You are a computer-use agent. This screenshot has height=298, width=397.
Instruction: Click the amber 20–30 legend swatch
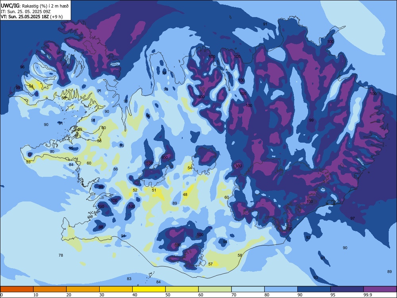pos(83,289)
